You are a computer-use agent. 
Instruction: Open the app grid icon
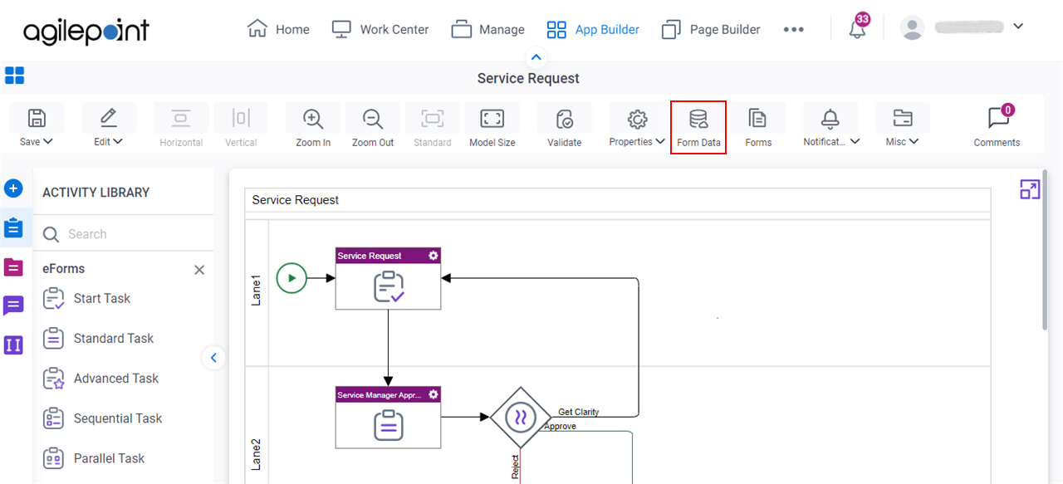tap(14, 76)
